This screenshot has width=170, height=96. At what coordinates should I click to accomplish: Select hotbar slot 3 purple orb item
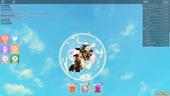tap(98, 89)
